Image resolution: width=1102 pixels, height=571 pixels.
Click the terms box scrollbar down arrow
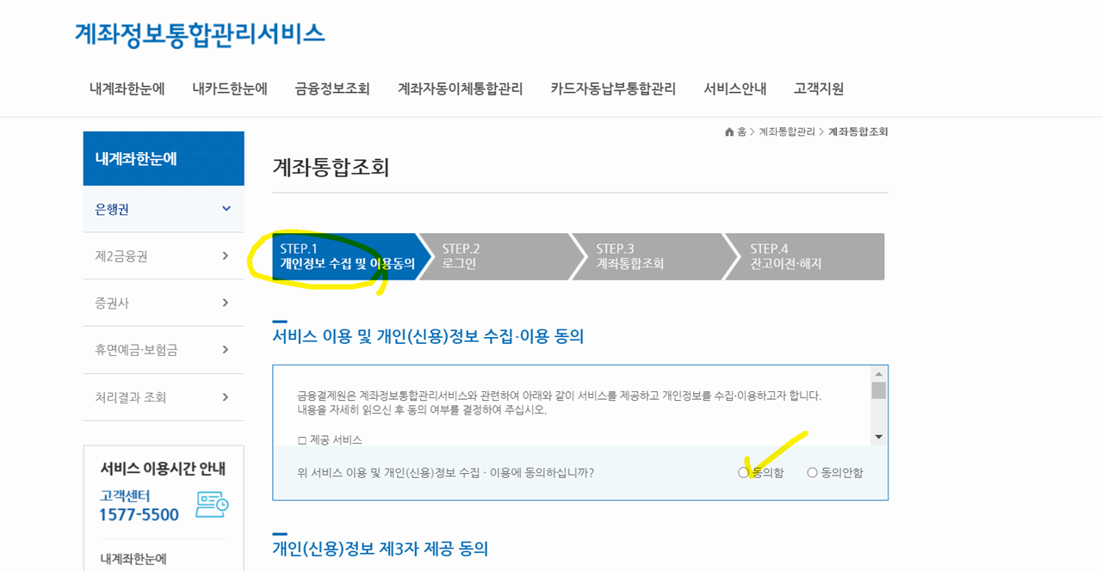[x=878, y=437]
